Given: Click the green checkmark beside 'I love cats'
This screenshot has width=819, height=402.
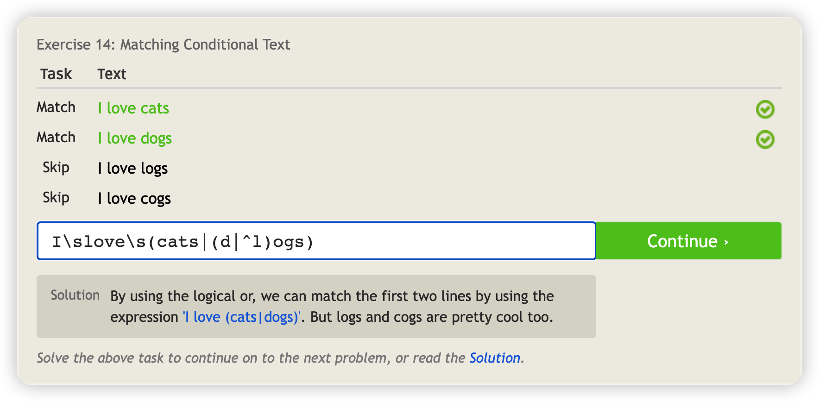Looking at the screenshot, I should tap(765, 109).
